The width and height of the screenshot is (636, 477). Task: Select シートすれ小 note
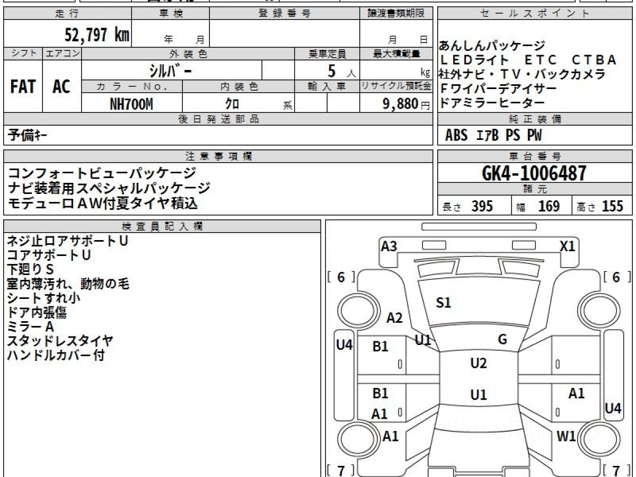coord(43,298)
